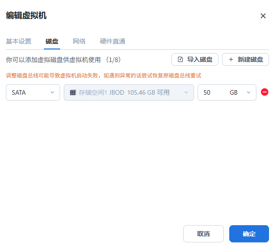This screenshot has height=251, width=274.
Task: Click the chevron arrow next to GB
Action: coord(249,92)
